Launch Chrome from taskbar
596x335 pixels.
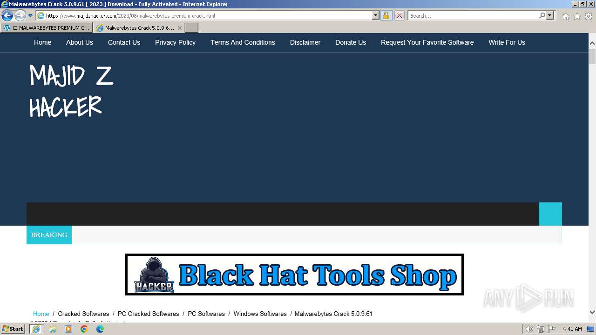point(84,329)
